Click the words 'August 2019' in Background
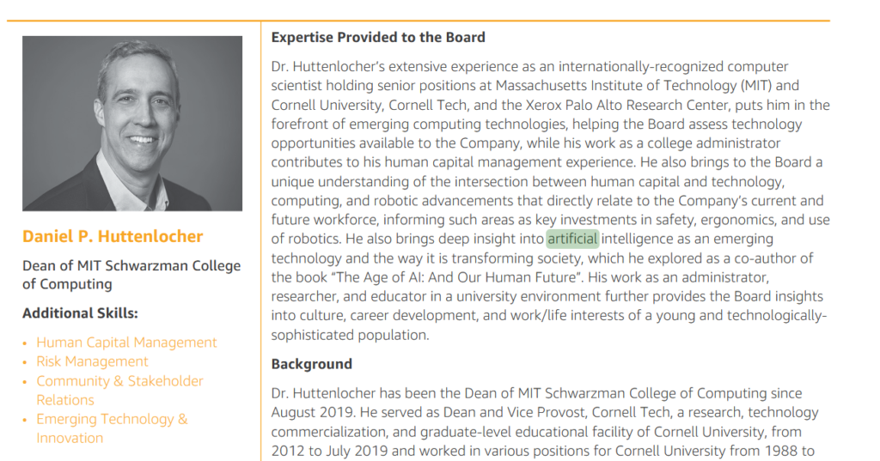880x461 pixels. click(313, 412)
